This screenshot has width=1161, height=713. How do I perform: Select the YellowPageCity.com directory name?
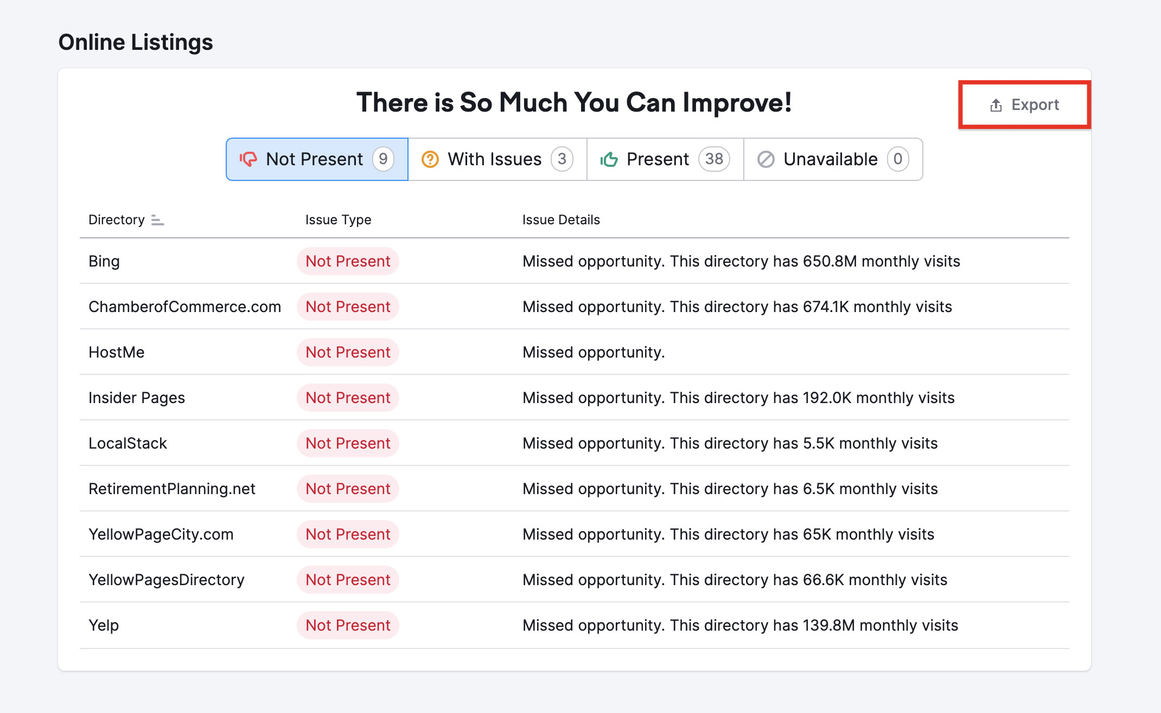pyautogui.click(x=161, y=534)
